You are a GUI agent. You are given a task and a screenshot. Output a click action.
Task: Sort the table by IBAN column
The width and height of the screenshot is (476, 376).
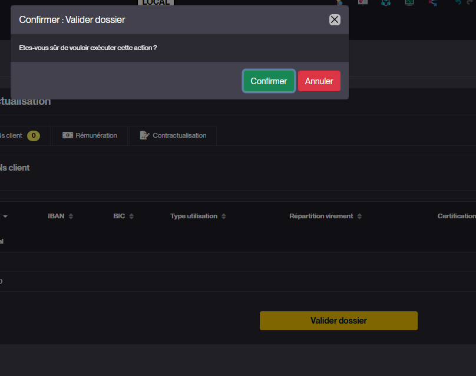[60, 216]
